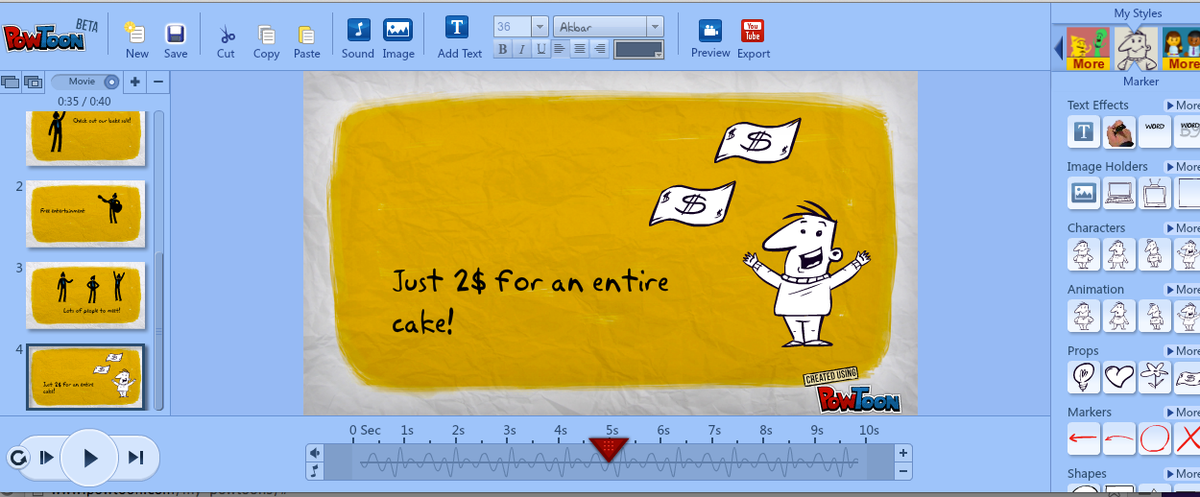Toggle bold text formatting
This screenshot has width=1200, height=497.
tap(502, 49)
